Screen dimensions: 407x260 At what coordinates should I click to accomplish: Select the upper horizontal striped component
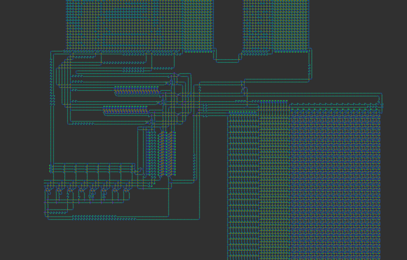tap(136, 91)
